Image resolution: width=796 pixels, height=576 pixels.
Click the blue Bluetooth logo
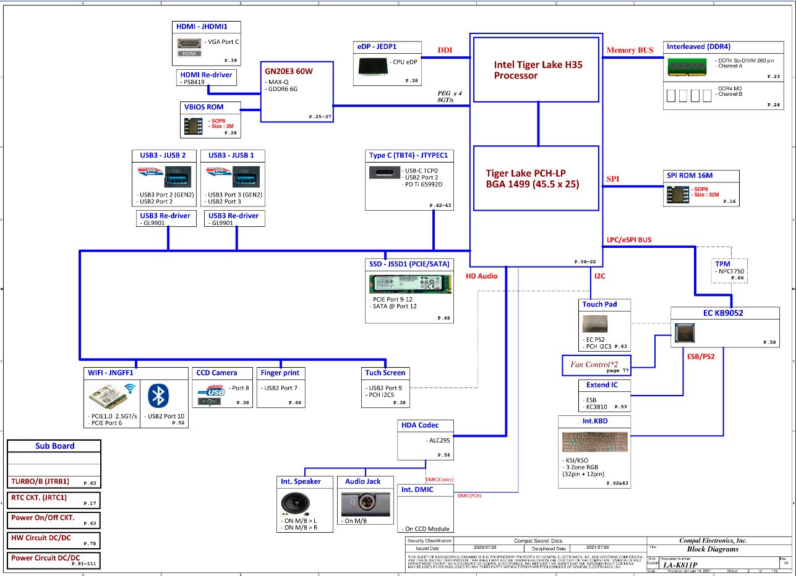pos(159,396)
